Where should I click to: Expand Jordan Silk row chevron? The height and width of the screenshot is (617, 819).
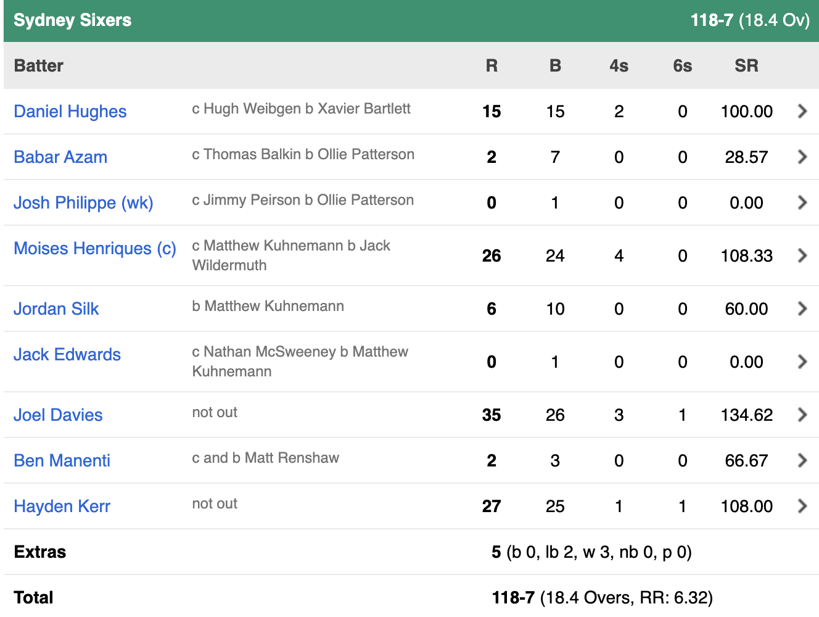pos(802,308)
